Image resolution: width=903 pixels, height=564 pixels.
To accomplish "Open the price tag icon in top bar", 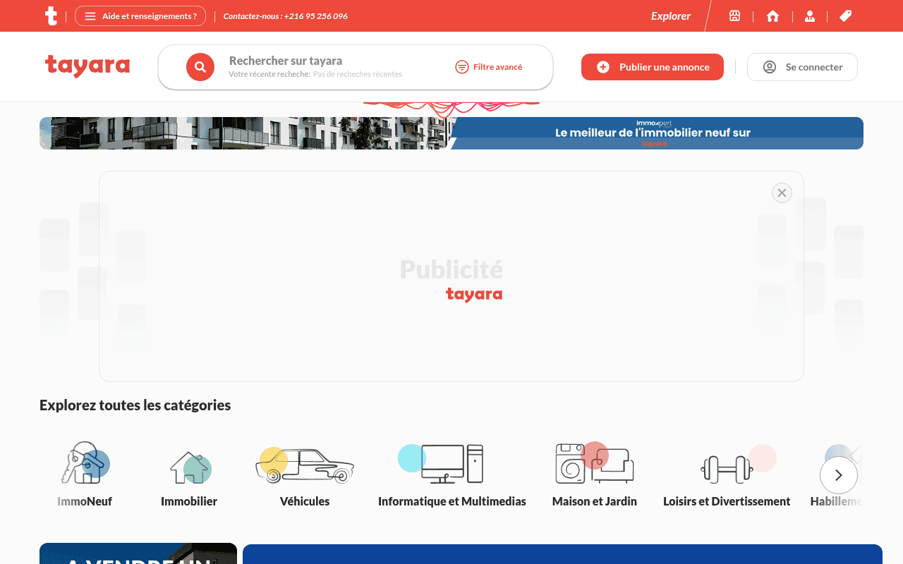I will 845,16.
